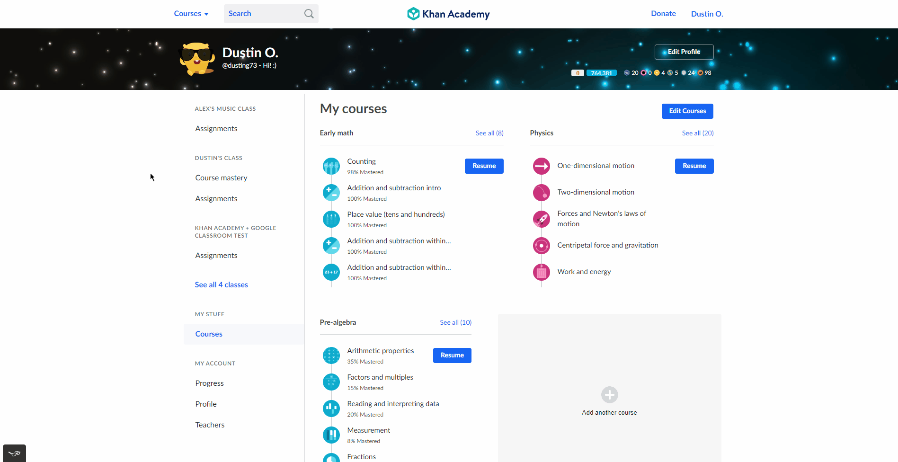This screenshot has height=462, width=898.
Task: Open Place value (tens and hundreds)
Action: point(396,214)
